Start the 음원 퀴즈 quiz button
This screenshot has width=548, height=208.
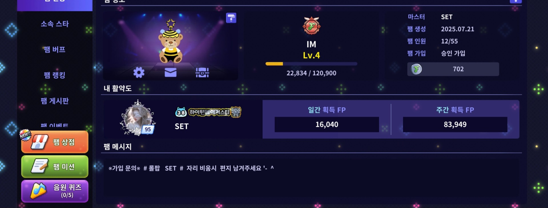pyautogui.click(x=55, y=191)
